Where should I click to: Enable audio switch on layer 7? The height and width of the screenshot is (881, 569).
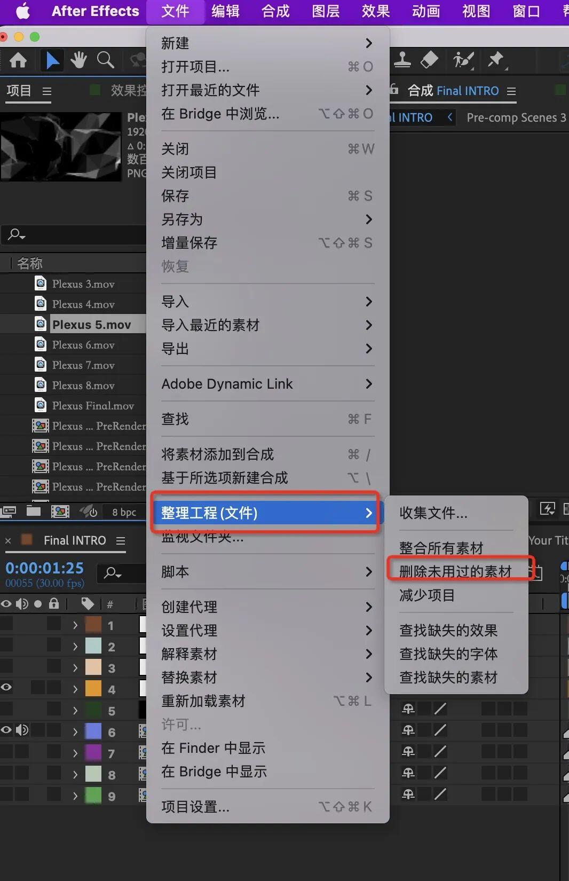pyautogui.click(x=22, y=751)
